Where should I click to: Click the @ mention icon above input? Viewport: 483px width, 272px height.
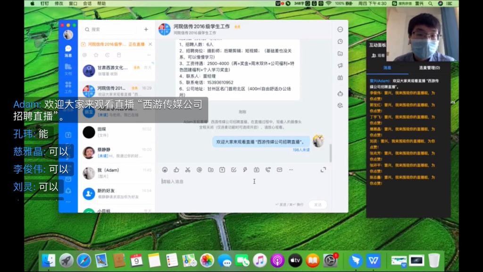pyautogui.click(x=199, y=170)
